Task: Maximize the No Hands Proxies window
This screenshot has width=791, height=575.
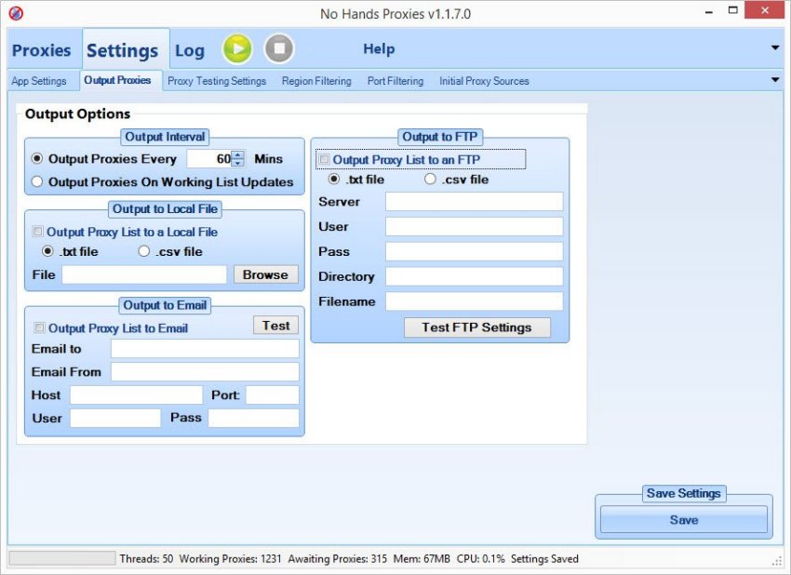Action: pyautogui.click(x=733, y=10)
